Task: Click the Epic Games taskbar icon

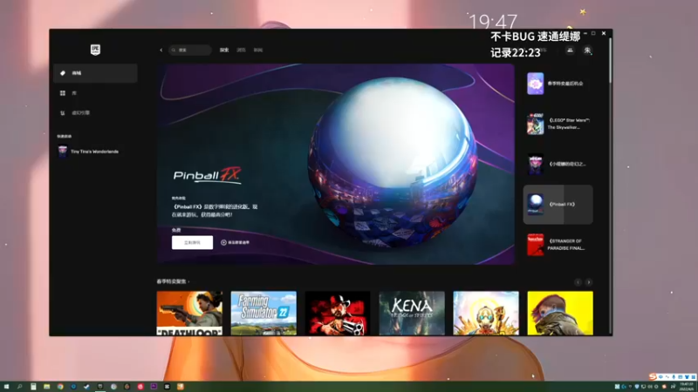Action: click(100, 387)
